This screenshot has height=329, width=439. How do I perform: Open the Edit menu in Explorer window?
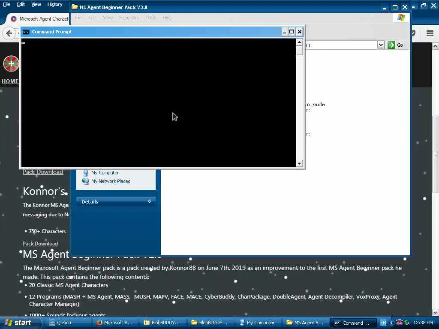(x=92, y=18)
